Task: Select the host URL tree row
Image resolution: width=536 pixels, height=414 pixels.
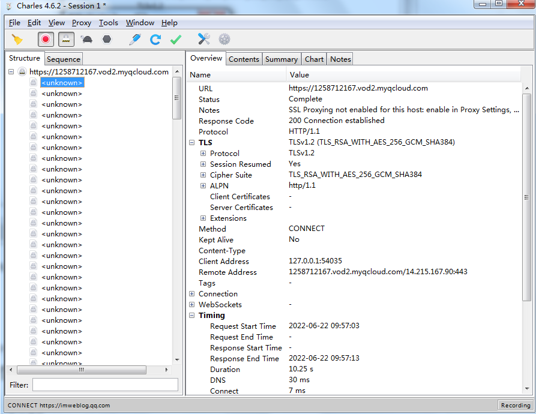Action: coord(99,72)
